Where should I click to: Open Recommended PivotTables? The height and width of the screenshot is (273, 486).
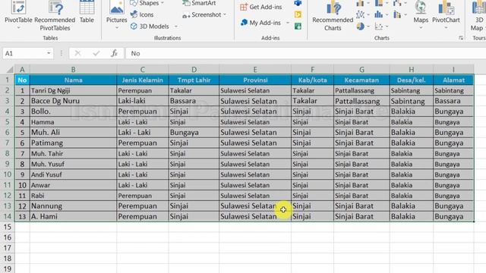click(x=55, y=15)
